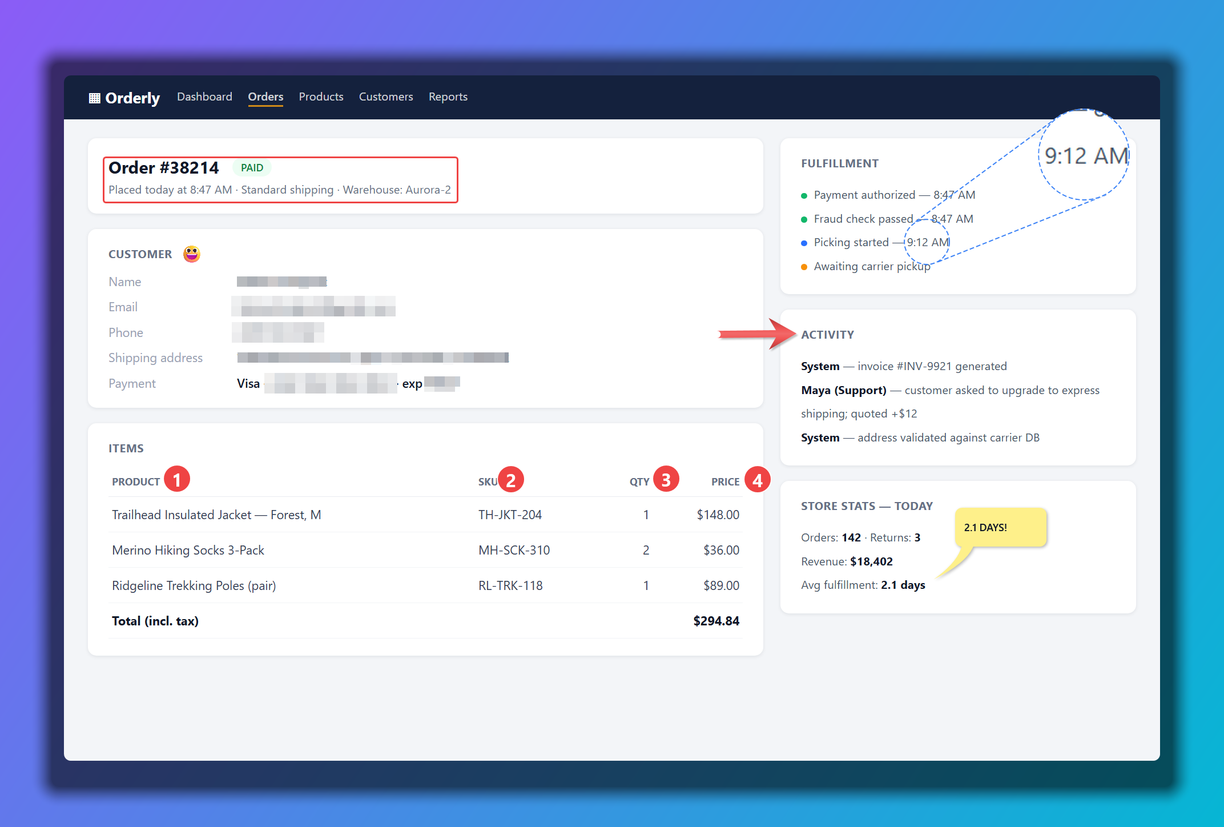Image resolution: width=1224 pixels, height=827 pixels.
Task: Open the Dashboard nav item
Action: click(x=204, y=97)
